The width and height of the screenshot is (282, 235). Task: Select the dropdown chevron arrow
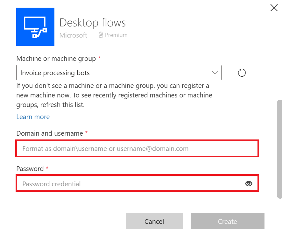[215, 73]
